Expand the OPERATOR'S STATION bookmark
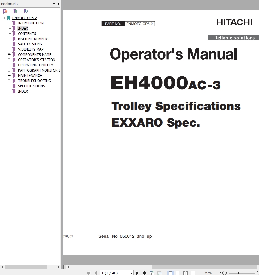The width and height of the screenshot is (259, 275). click(x=9, y=60)
